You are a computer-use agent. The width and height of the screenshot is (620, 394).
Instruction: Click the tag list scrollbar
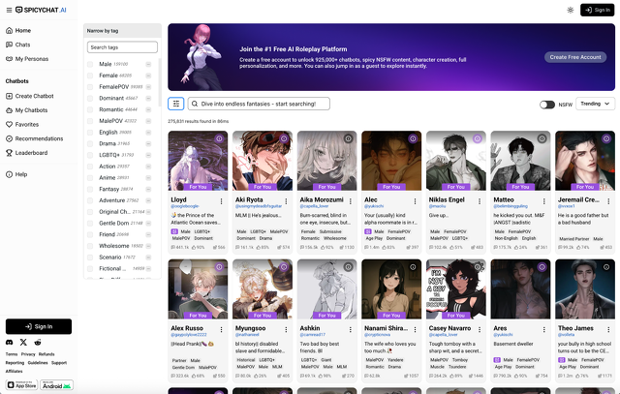[159, 83]
